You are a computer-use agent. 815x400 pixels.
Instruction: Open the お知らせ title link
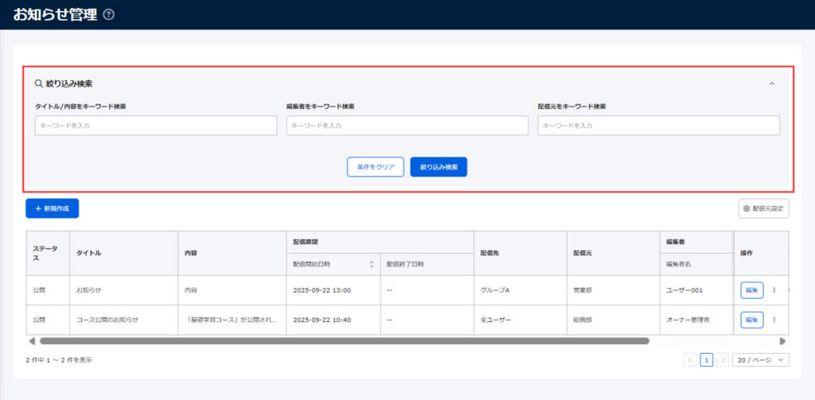tap(88, 290)
